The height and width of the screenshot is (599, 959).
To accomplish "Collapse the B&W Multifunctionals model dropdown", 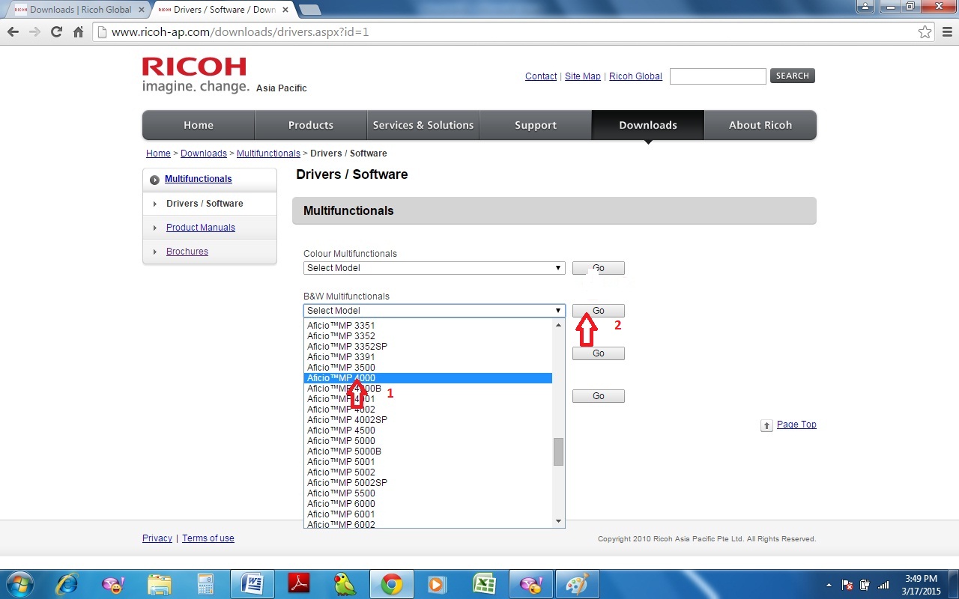I will [x=435, y=311].
